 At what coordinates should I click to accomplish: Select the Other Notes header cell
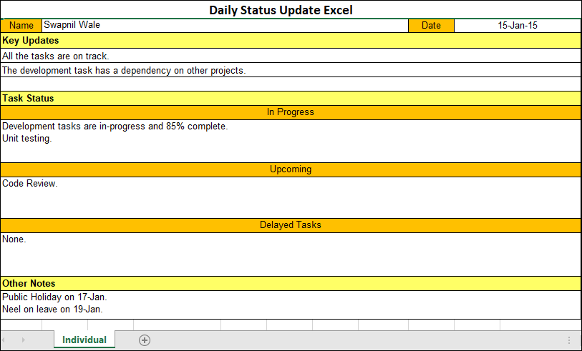tap(291, 284)
